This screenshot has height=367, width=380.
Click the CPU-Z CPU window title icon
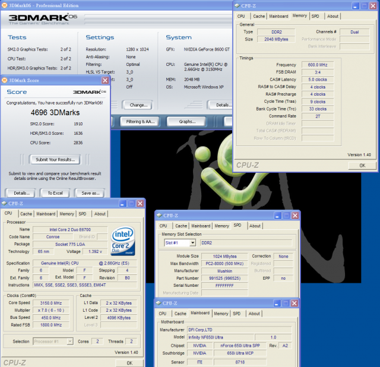[4, 203]
